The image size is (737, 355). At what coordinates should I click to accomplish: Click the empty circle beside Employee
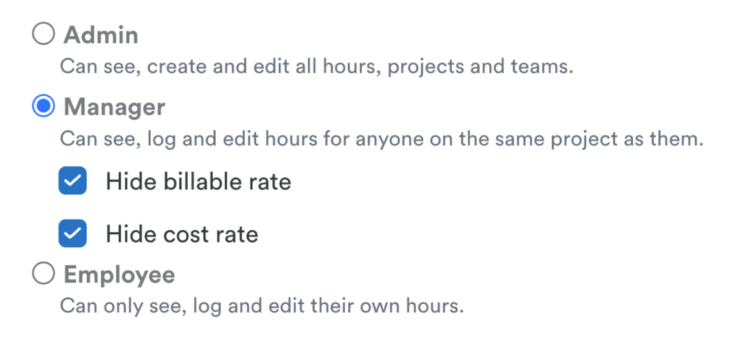click(43, 274)
